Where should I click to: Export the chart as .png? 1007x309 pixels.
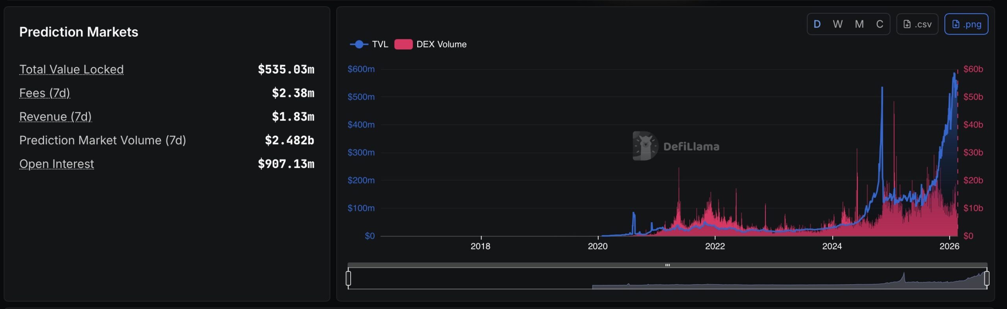click(x=966, y=24)
